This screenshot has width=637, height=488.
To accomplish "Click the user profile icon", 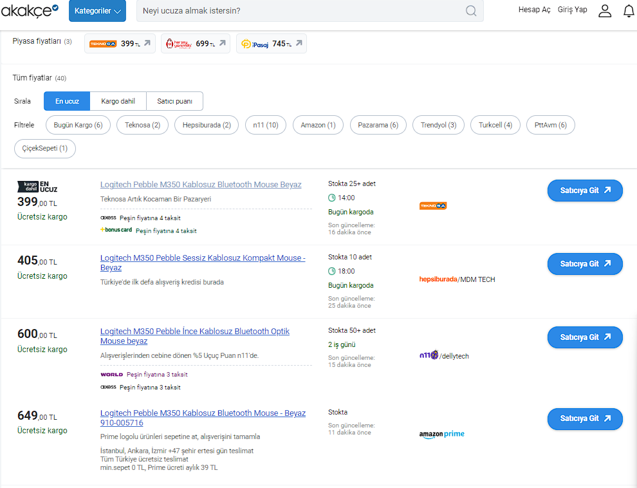I will tap(605, 11).
